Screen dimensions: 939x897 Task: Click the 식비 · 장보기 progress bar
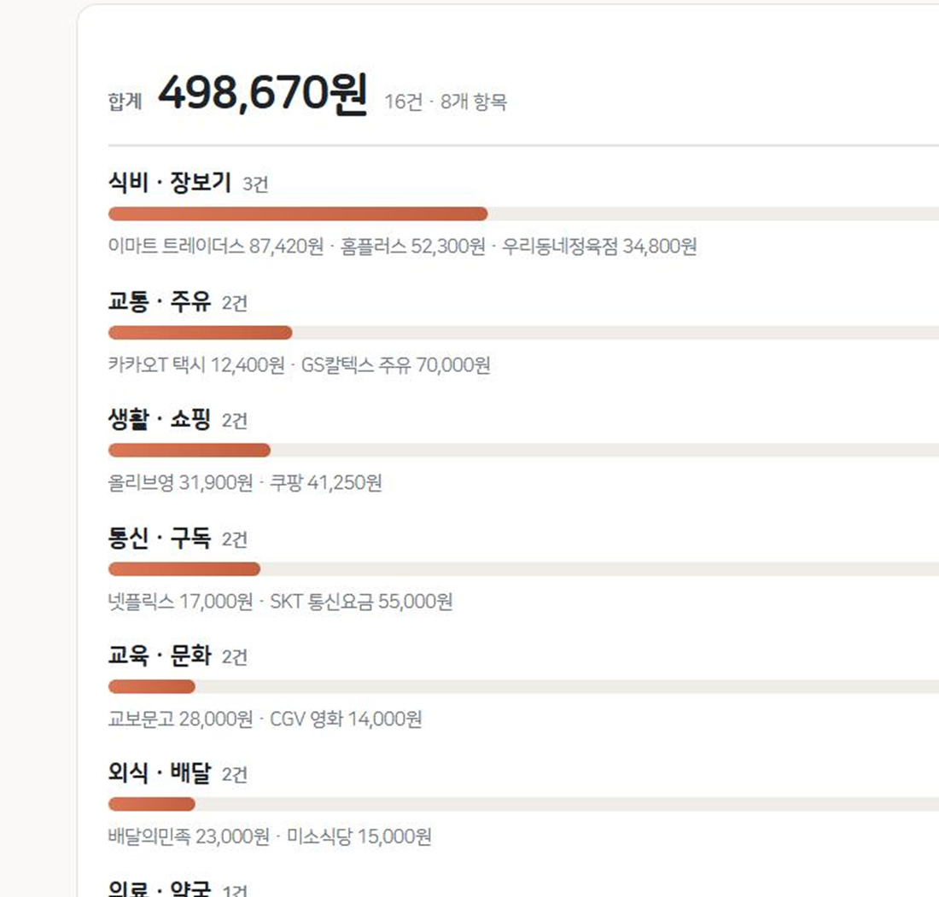click(523, 213)
